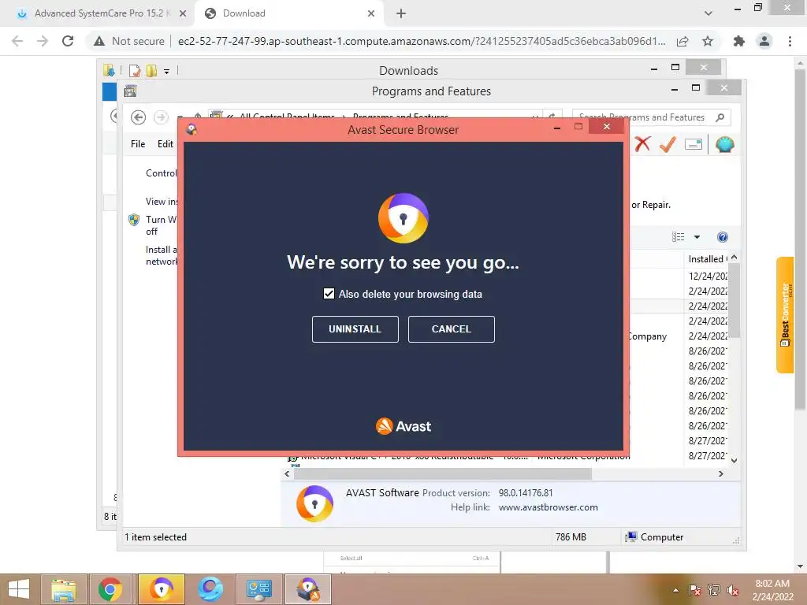
Task: Open Avast Secure Browser taskbar icon
Action: click(161, 589)
